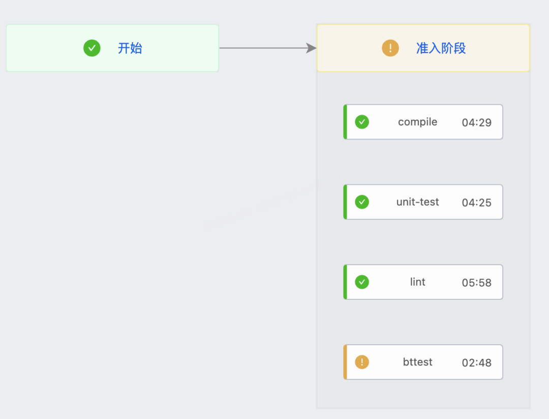Select the lint job name
This screenshot has height=419, width=549.
click(417, 282)
